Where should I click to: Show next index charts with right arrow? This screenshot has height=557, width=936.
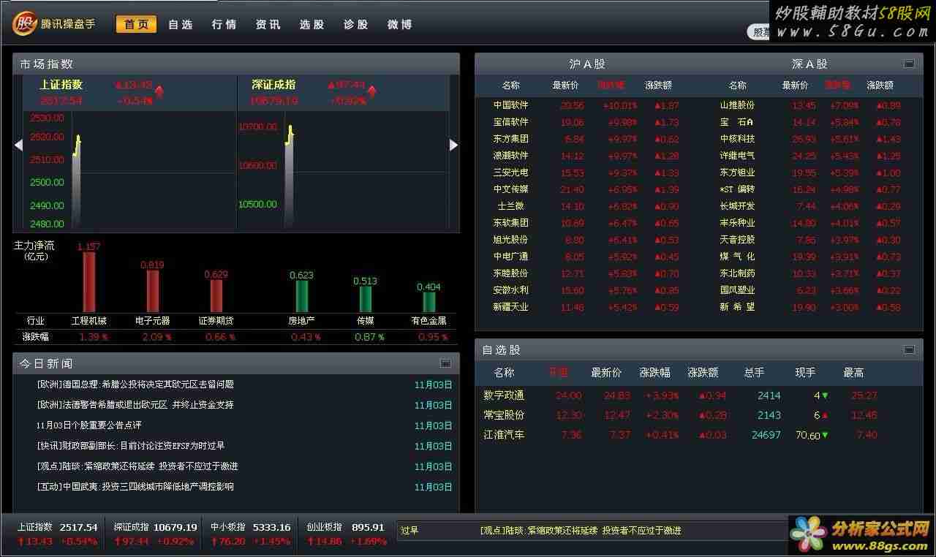click(453, 145)
